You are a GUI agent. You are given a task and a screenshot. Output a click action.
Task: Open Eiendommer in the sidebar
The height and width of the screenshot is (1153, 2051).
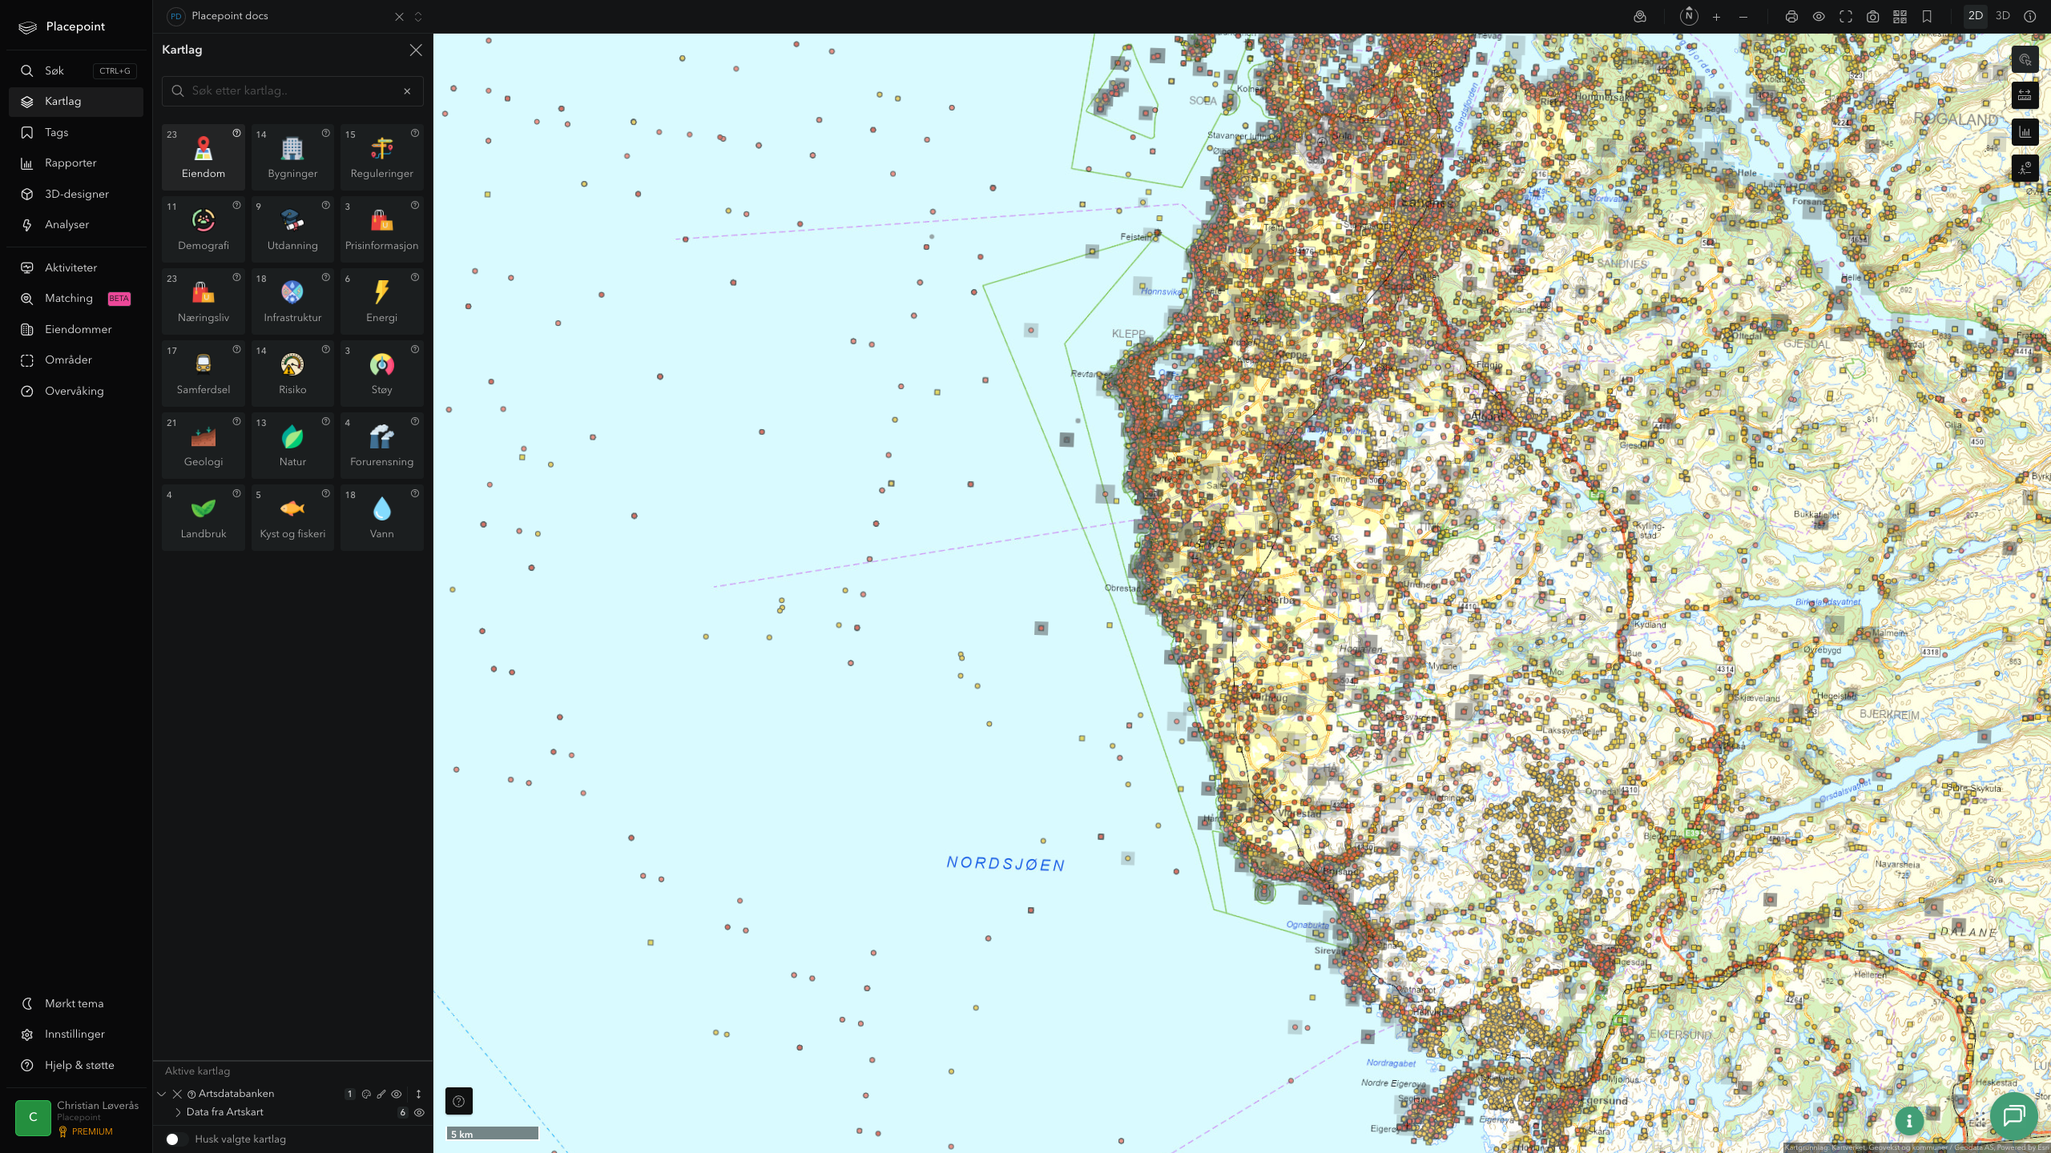(x=76, y=329)
